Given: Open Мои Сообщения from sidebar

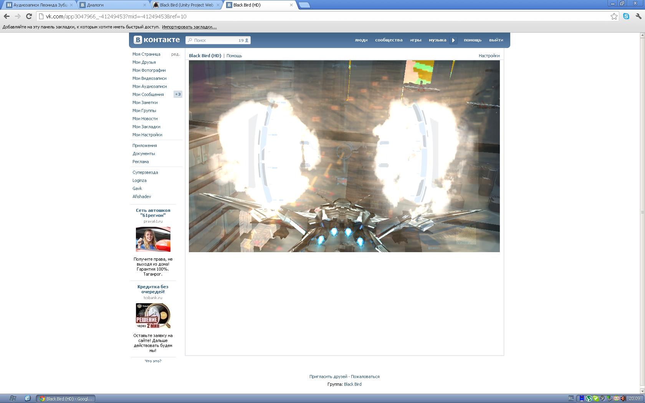Looking at the screenshot, I should (x=148, y=94).
